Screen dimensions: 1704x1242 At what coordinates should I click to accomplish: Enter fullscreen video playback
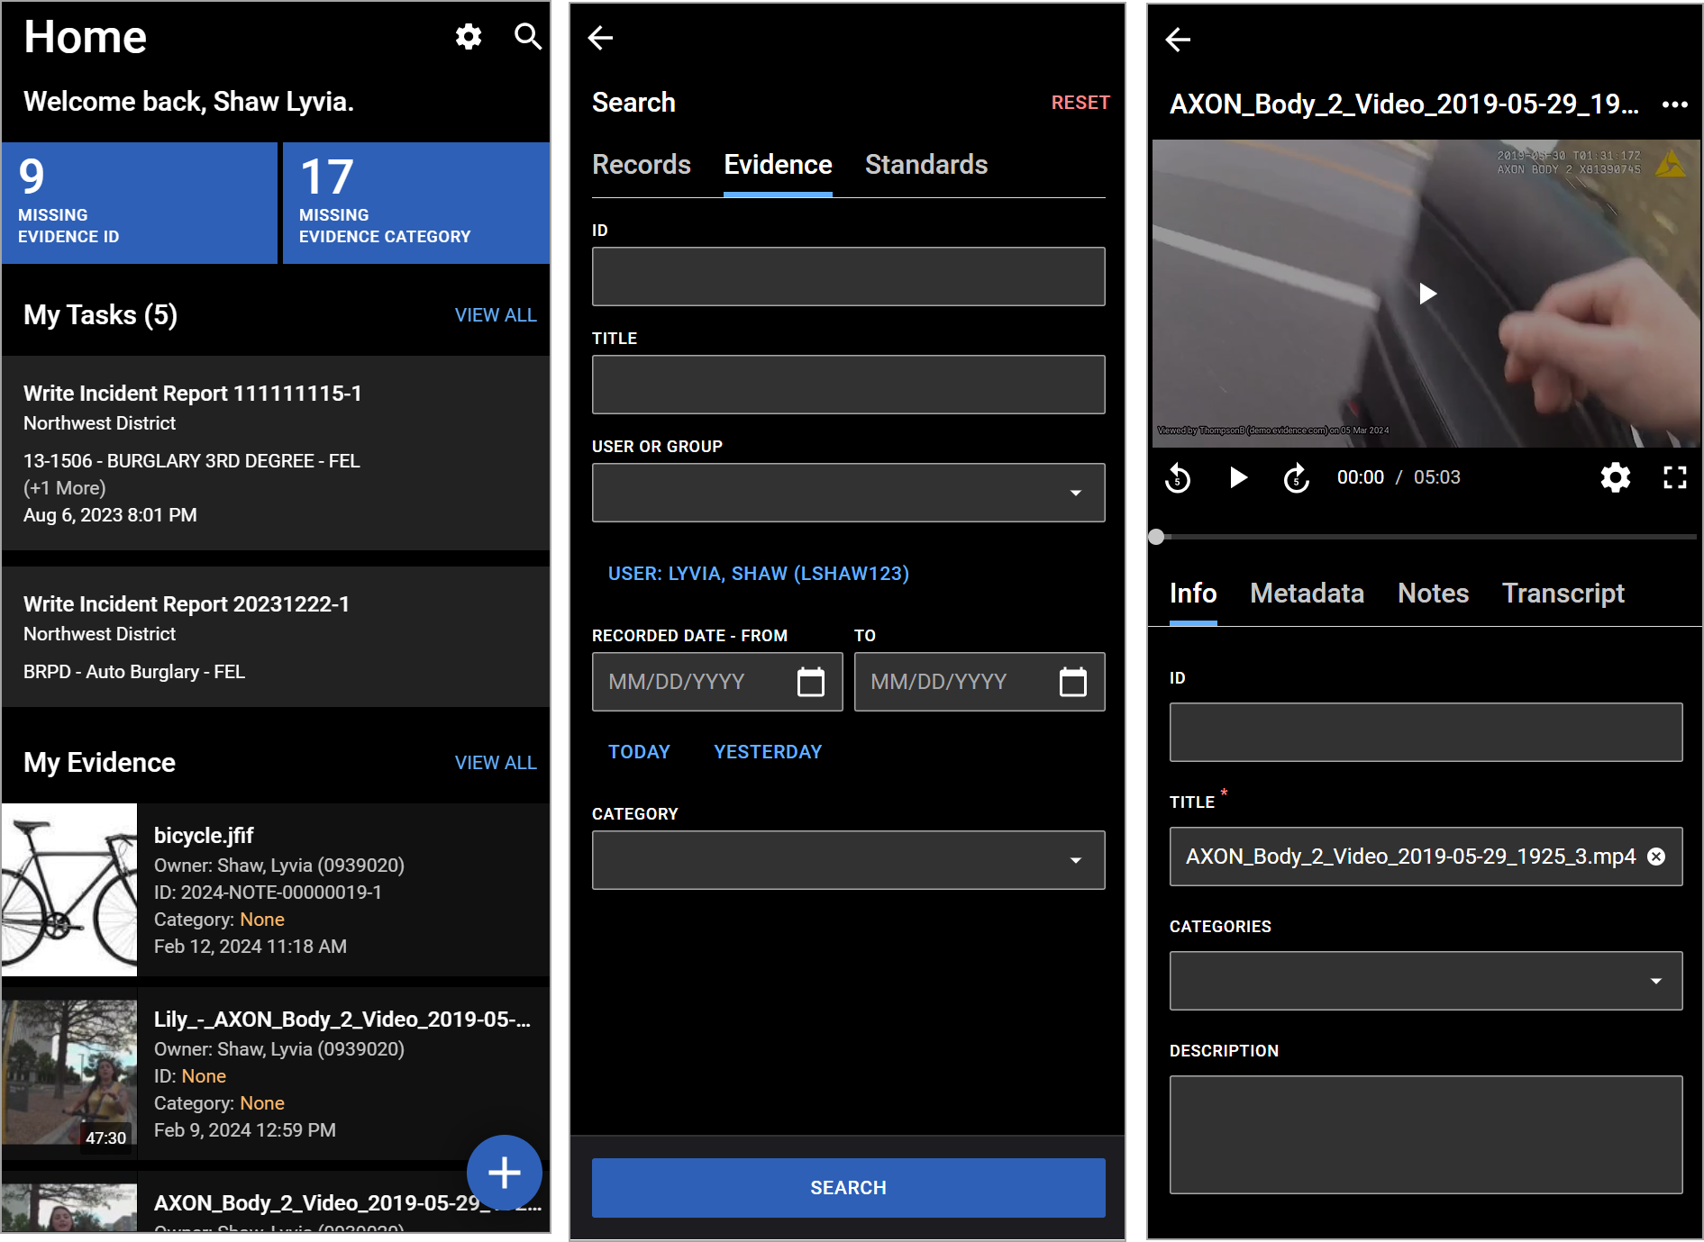point(1674,478)
